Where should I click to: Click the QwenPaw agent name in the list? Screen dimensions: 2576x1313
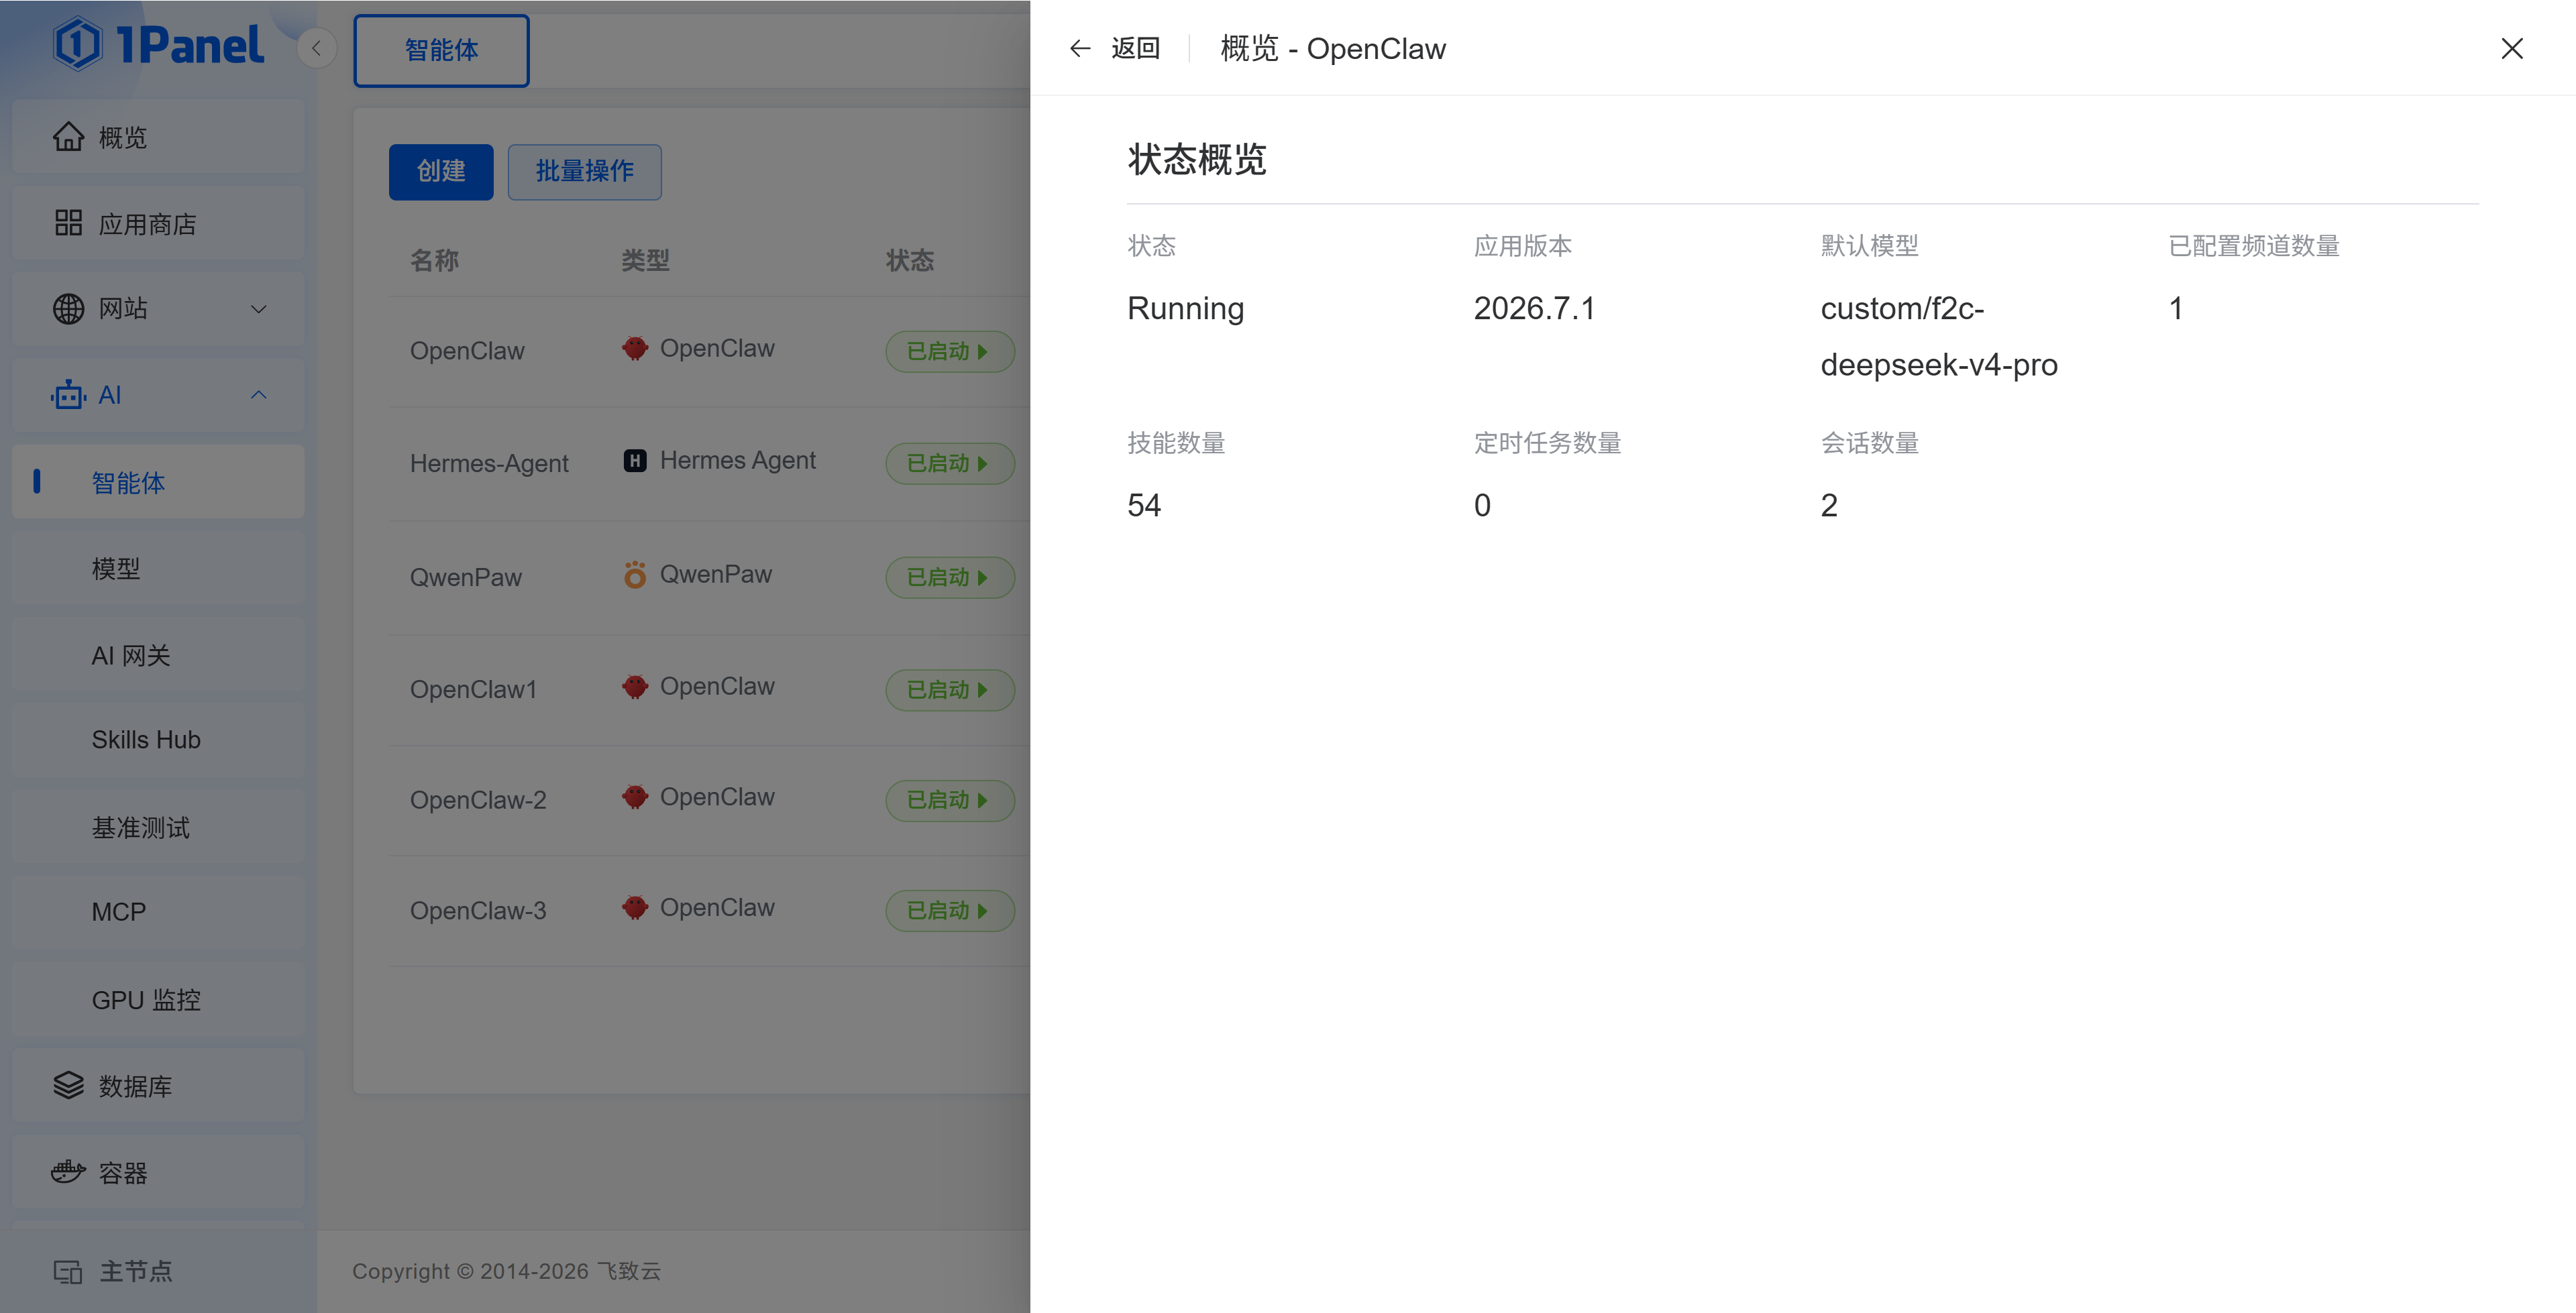pyautogui.click(x=466, y=577)
